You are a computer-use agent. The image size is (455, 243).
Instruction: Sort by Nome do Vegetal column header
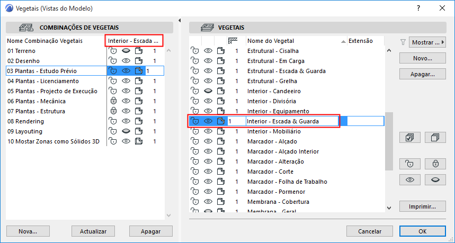(x=295, y=41)
